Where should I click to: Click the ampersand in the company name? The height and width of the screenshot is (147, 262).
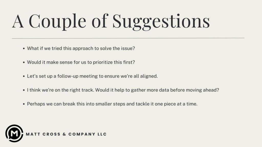tap(64, 134)
